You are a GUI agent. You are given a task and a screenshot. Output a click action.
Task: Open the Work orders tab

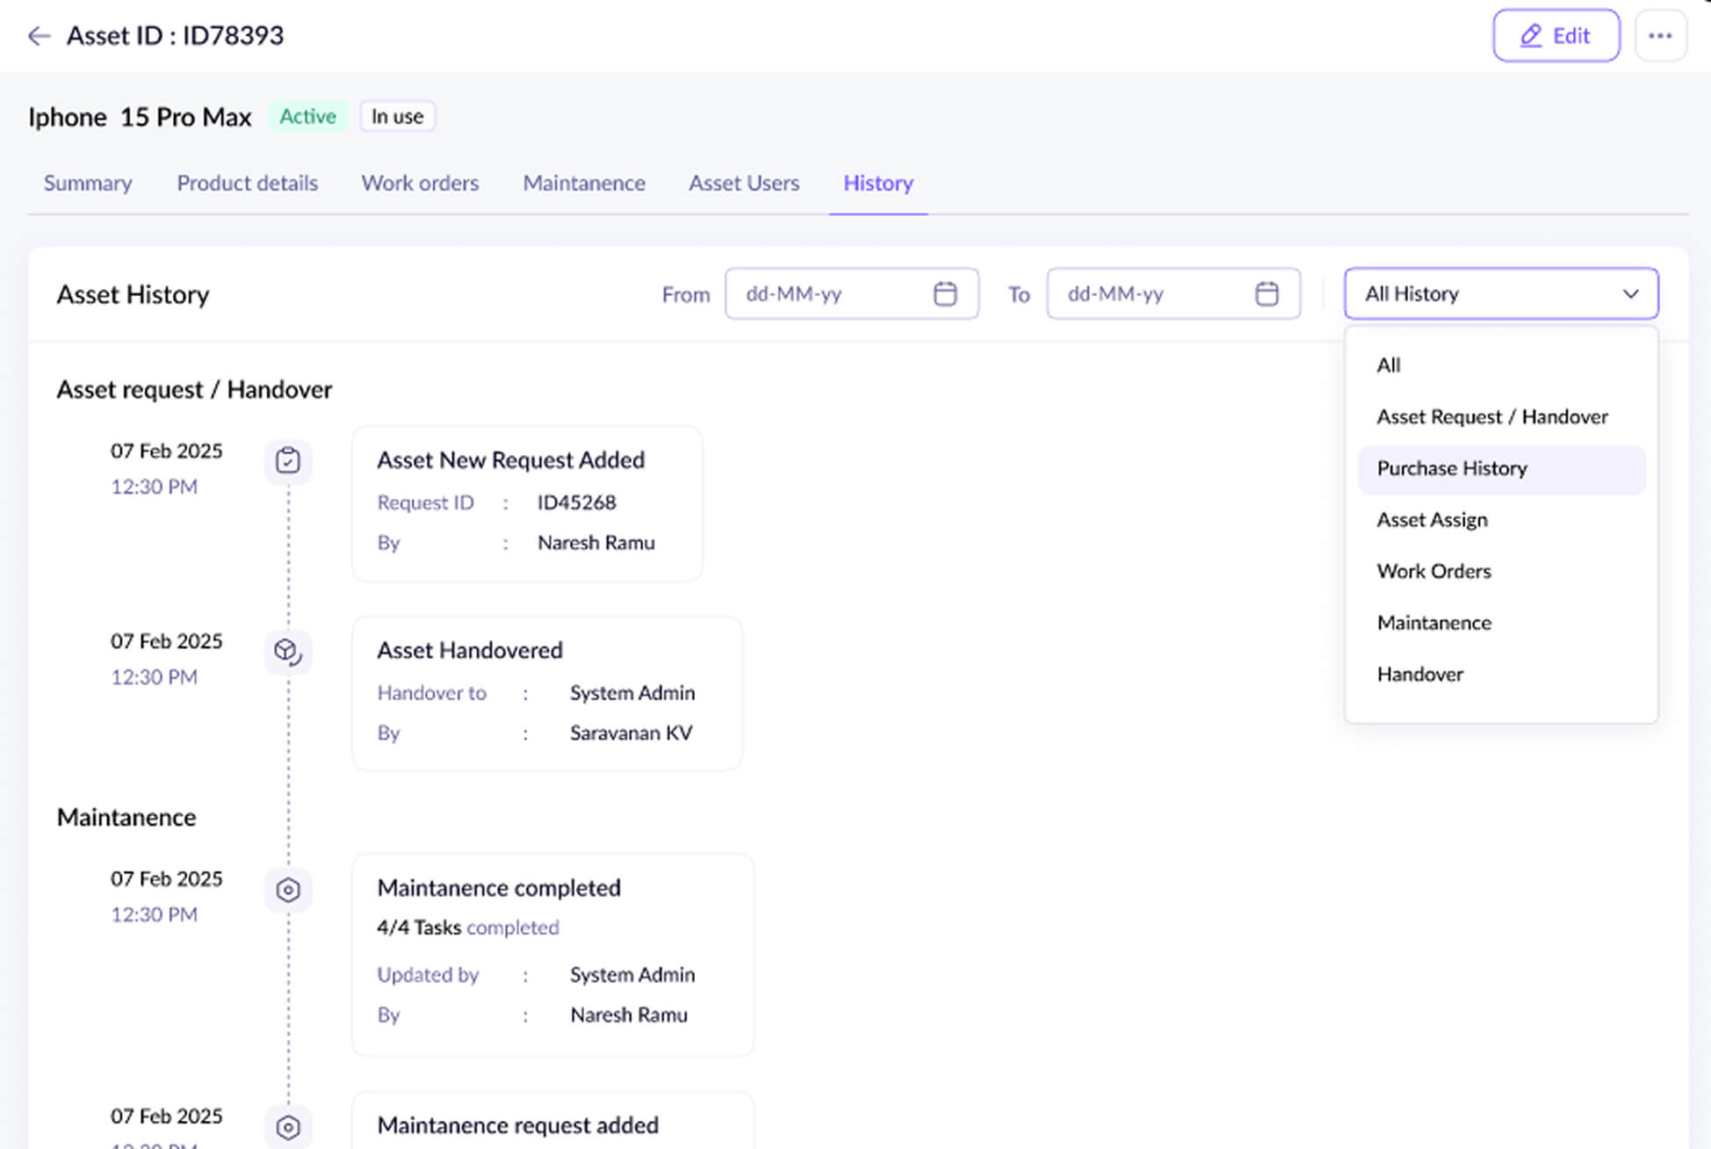(420, 183)
